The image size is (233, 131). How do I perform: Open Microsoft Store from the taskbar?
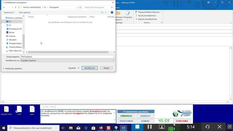pyautogui.click(x=93, y=128)
